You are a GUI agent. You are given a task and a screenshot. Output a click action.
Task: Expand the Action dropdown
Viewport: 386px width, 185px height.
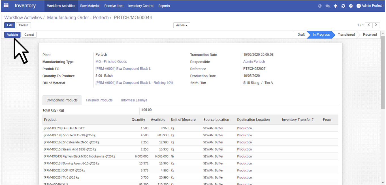(x=182, y=25)
